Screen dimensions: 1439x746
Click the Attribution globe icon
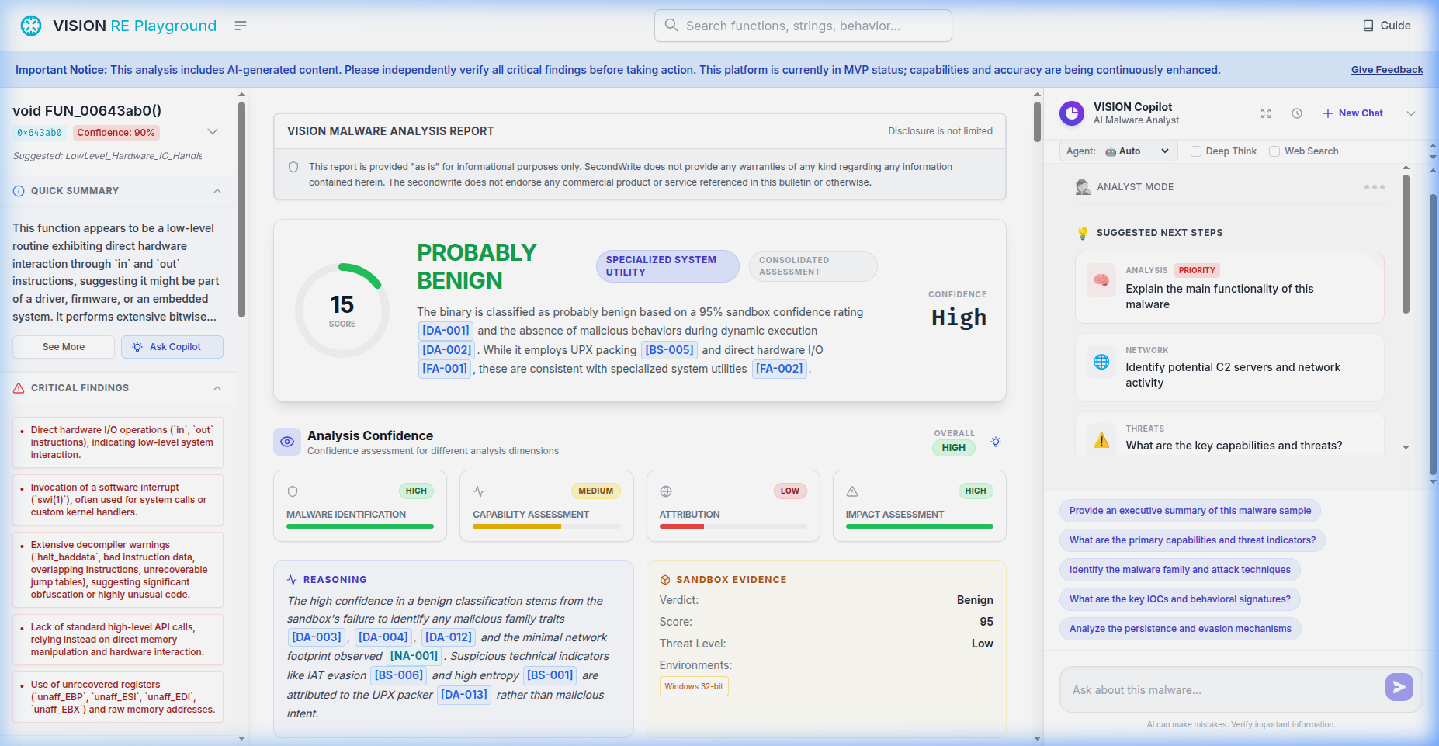click(x=666, y=491)
